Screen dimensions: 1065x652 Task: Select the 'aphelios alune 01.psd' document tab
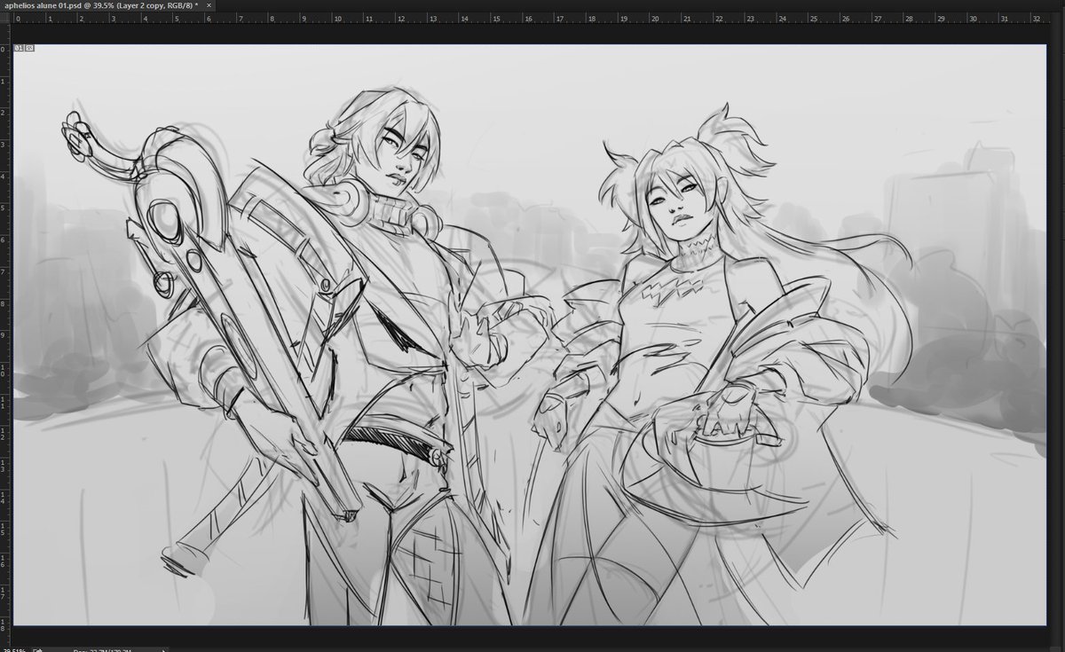[x=106, y=4]
